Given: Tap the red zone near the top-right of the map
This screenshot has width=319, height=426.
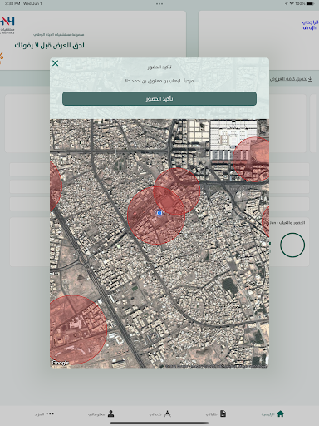Looking at the screenshot, I should [x=251, y=160].
